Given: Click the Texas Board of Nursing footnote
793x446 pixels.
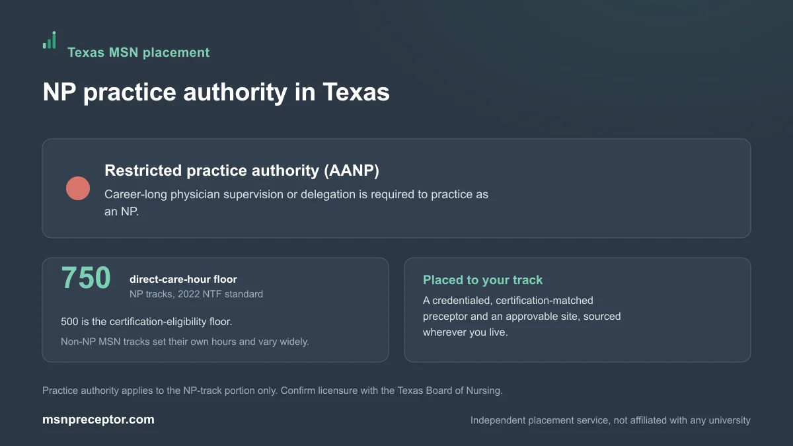Looking at the screenshot, I should tap(272, 390).
